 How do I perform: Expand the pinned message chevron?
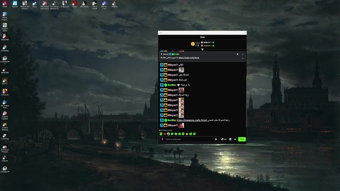click(243, 58)
